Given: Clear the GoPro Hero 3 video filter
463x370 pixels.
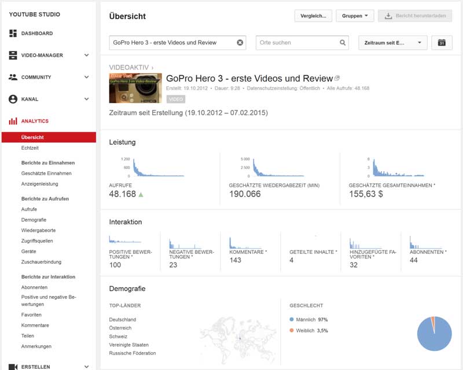Looking at the screenshot, I should click(x=240, y=42).
